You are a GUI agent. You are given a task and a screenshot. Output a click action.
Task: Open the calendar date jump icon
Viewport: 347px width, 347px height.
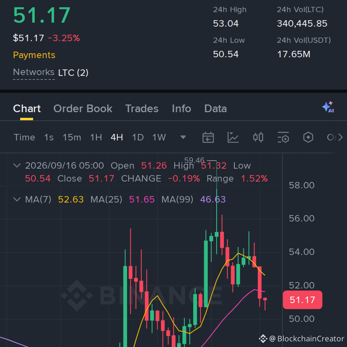tap(208, 138)
